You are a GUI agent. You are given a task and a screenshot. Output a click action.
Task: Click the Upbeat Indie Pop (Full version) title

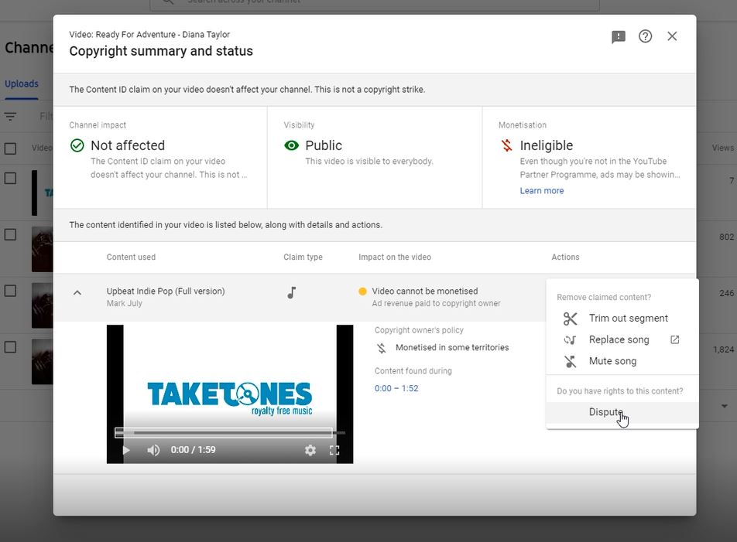tap(166, 291)
